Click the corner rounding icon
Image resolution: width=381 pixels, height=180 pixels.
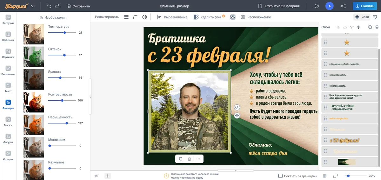pos(136,17)
